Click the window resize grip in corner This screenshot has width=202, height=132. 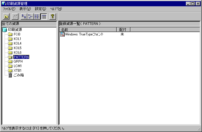[199, 129]
